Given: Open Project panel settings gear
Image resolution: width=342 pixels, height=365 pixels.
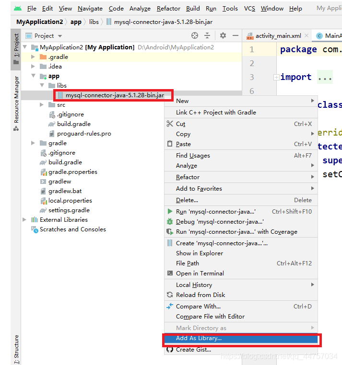Looking at the screenshot, I should point(223,35).
